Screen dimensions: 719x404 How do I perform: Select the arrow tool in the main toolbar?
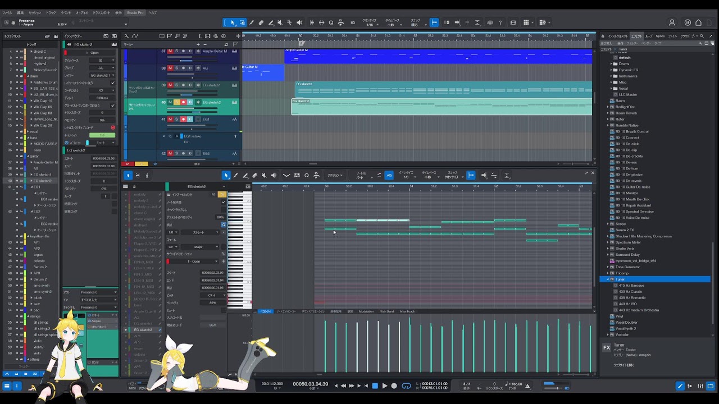(x=233, y=22)
